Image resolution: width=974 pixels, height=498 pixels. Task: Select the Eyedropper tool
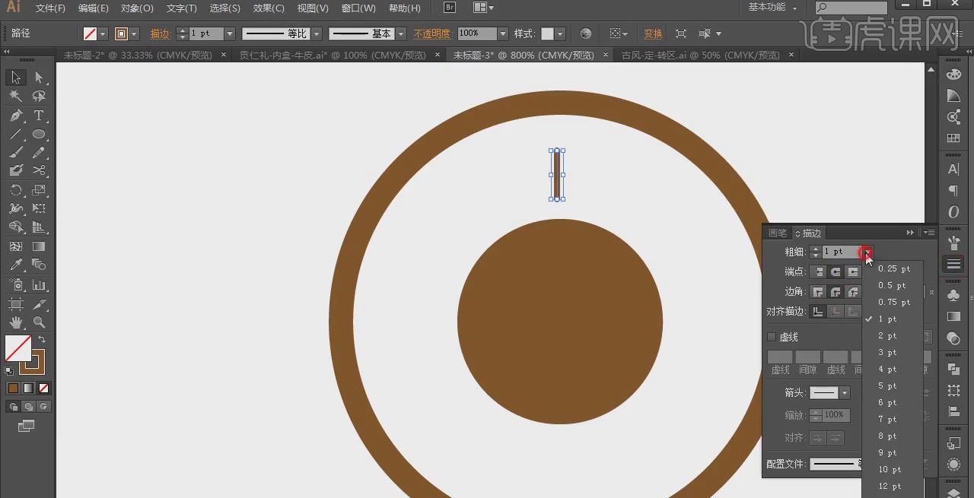[16, 265]
